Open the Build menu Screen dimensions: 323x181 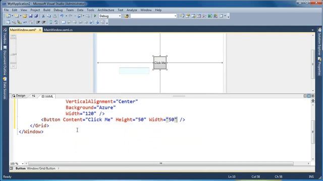click(46, 10)
